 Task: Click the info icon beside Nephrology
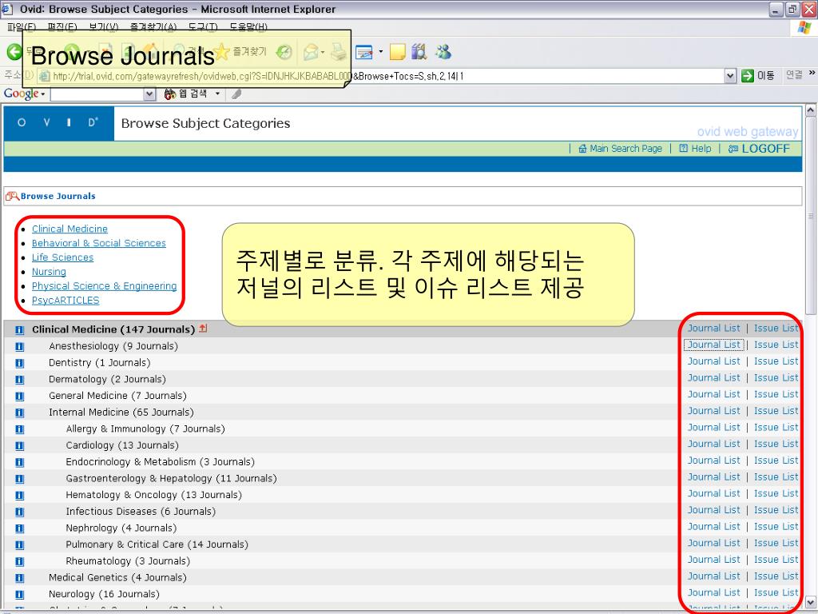click(20, 528)
